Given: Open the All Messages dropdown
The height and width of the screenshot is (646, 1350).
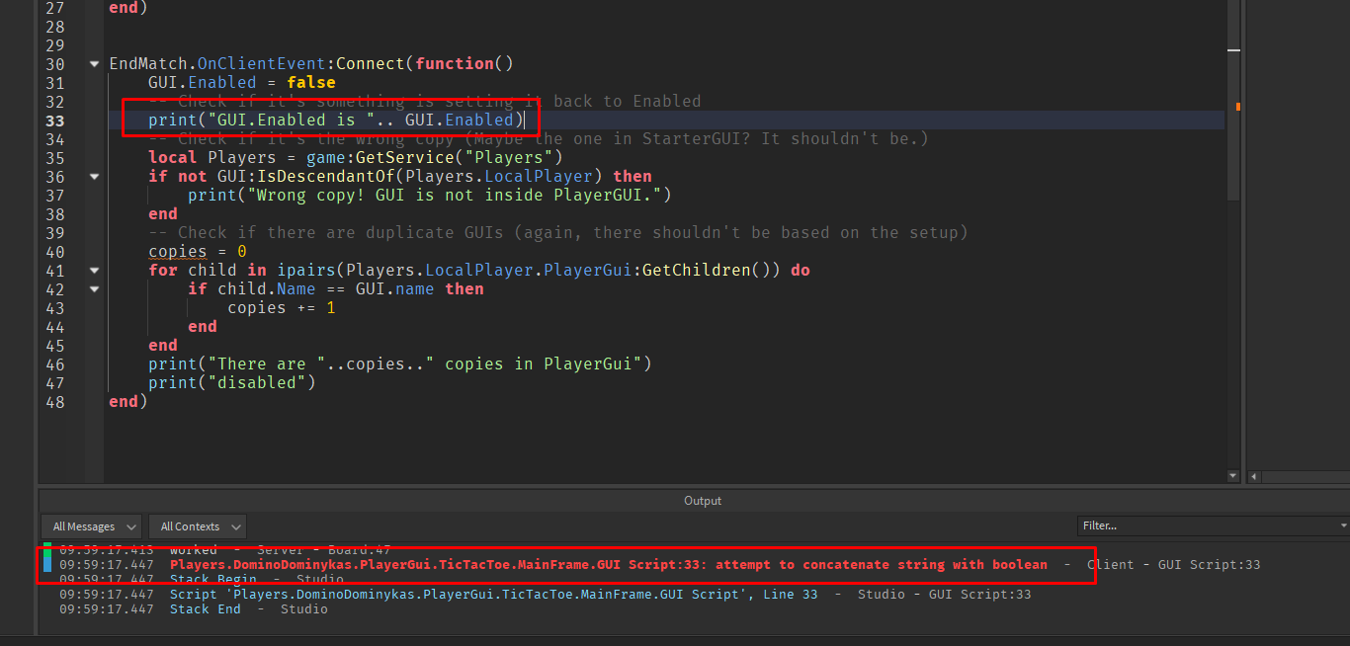Looking at the screenshot, I should (x=92, y=526).
